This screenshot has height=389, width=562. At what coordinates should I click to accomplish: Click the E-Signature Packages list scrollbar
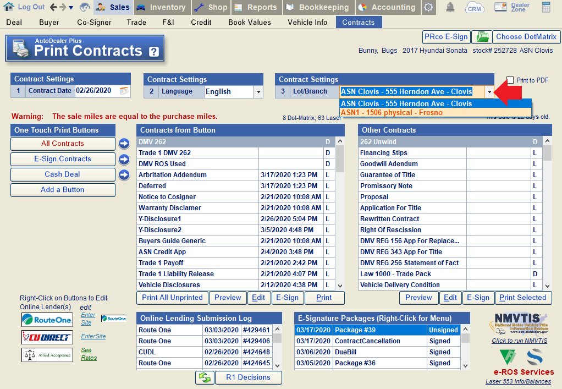click(x=465, y=347)
